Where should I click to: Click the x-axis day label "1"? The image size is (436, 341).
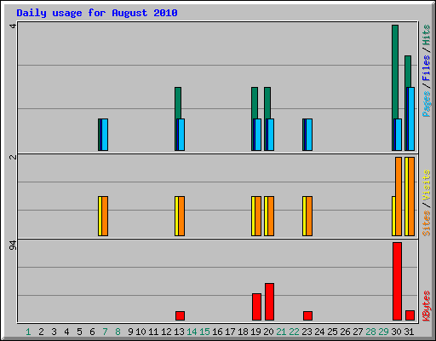pos(28,332)
